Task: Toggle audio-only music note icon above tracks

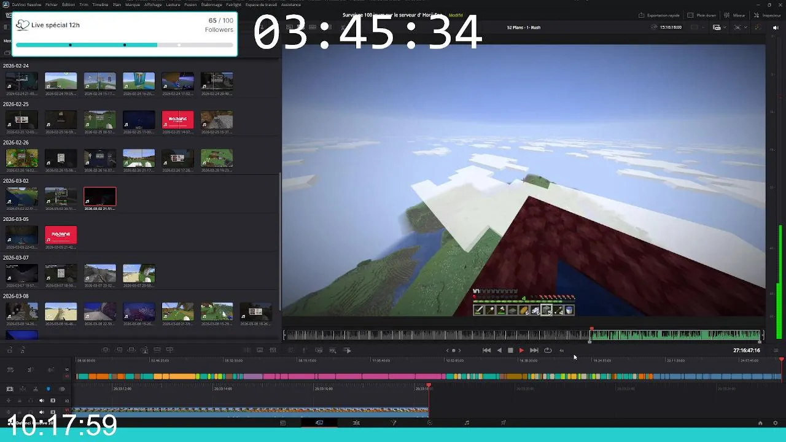Action: click(23, 351)
